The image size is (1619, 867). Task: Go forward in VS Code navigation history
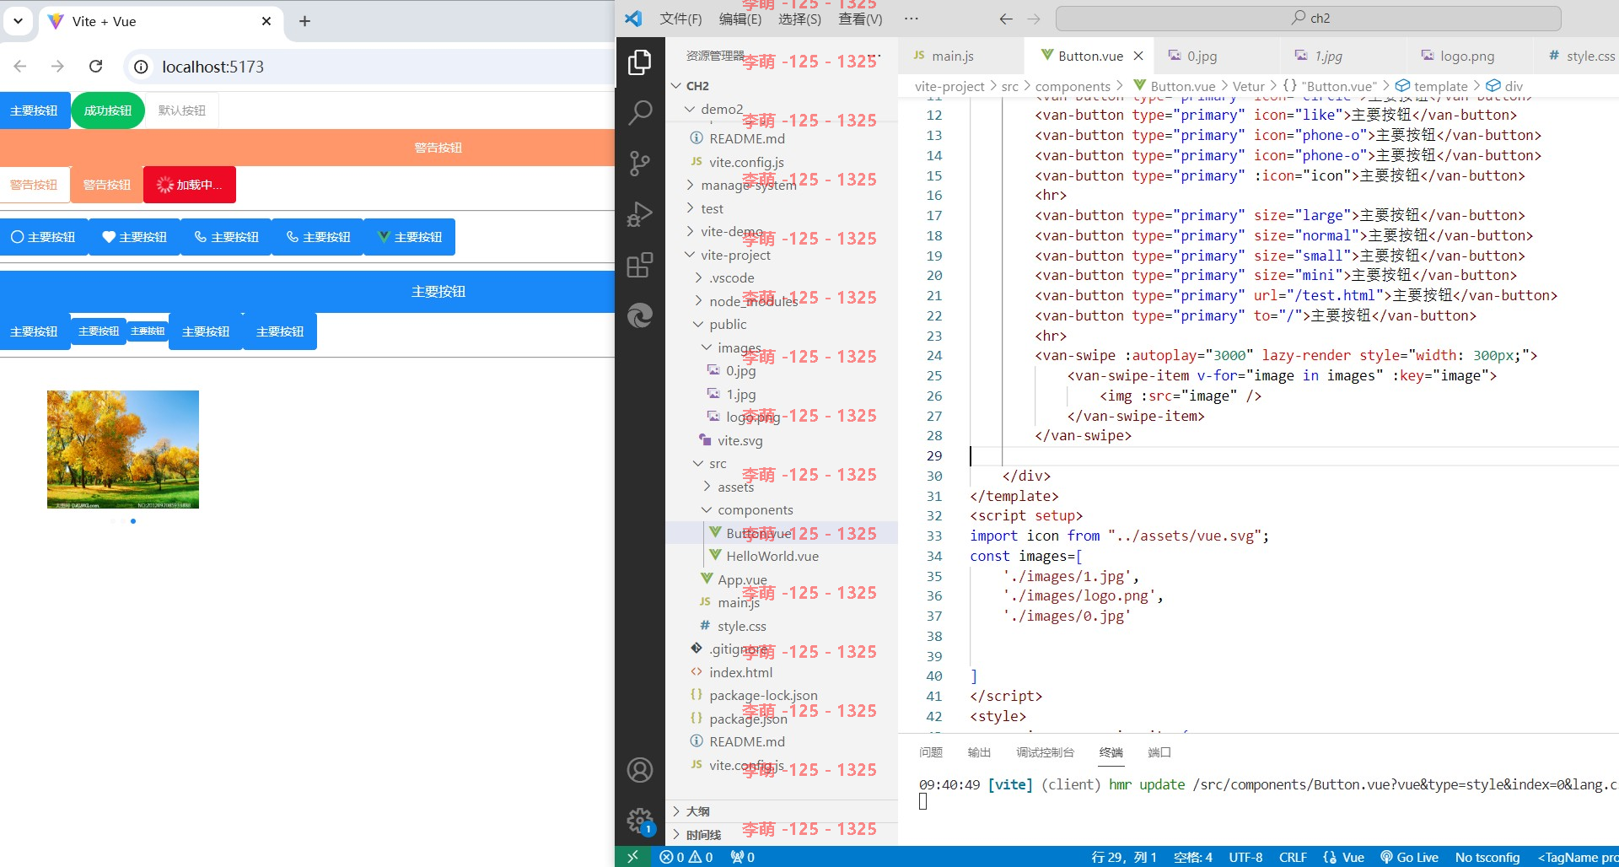(1034, 19)
